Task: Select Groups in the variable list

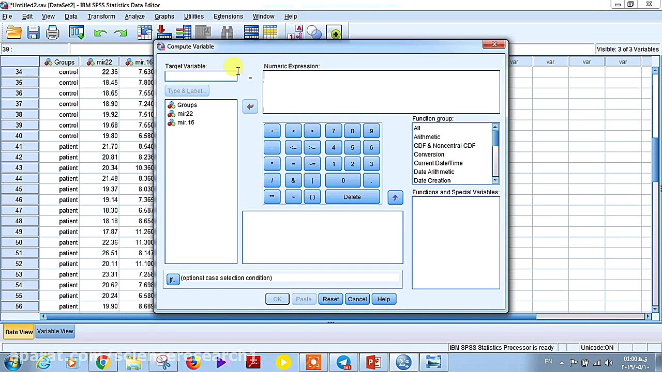Action: (x=187, y=105)
